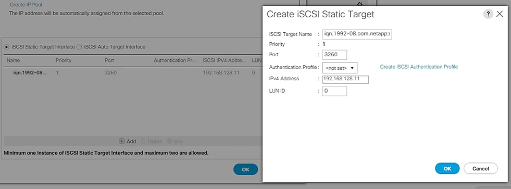Click OK in the background window
The height and width of the screenshot is (189, 511).
(245, 169)
